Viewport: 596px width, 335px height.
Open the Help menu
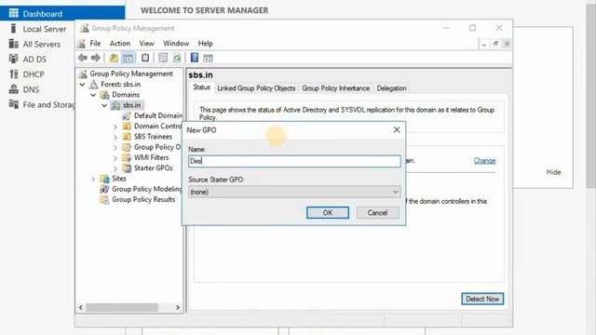click(x=205, y=44)
